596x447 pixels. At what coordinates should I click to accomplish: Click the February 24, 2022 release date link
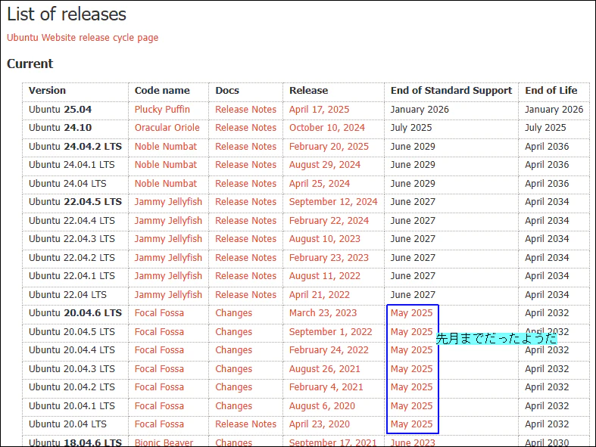coord(329,350)
